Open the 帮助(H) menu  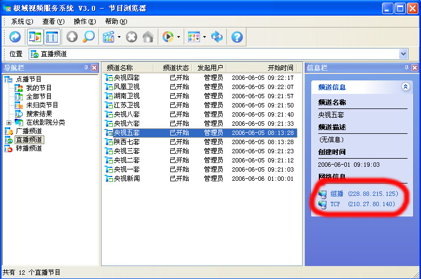116,22
